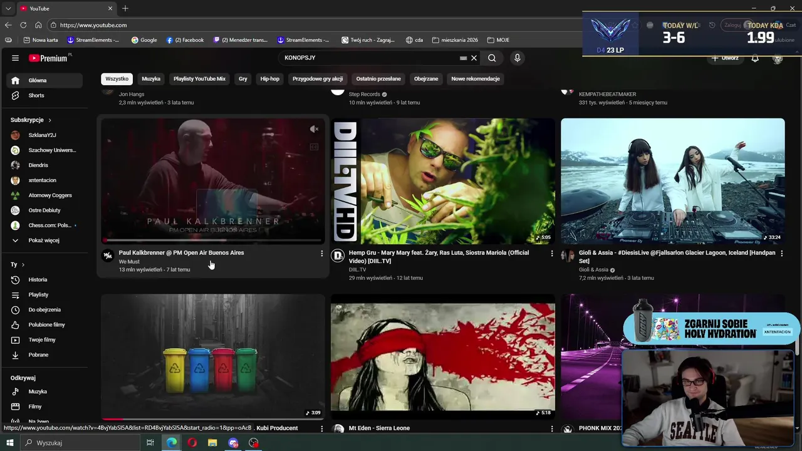
Task: Open the Windows Start menu
Action: tap(9, 443)
